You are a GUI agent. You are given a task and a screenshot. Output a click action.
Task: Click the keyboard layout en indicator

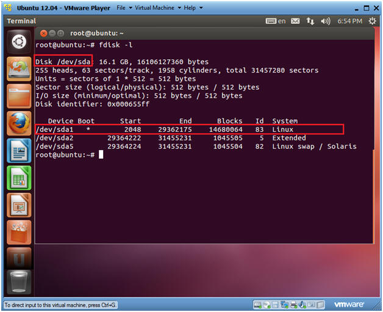[276, 21]
